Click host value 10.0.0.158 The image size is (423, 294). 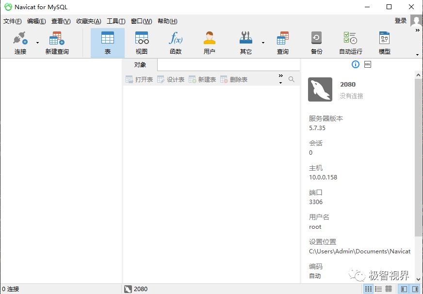click(323, 177)
